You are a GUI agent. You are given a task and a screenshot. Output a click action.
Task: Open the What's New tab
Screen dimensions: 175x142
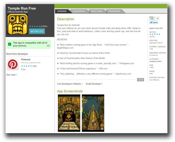point(97,11)
